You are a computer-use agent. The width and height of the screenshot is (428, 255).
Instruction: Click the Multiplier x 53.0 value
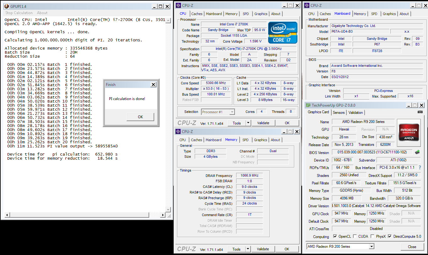pyautogui.click(x=216, y=89)
